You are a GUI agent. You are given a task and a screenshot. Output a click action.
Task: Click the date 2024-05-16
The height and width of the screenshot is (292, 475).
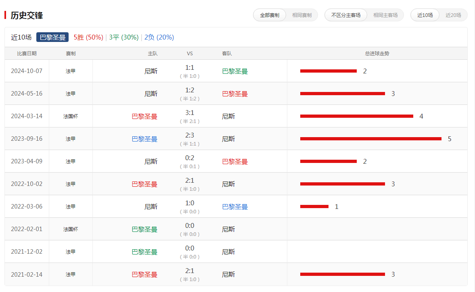point(27,94)
